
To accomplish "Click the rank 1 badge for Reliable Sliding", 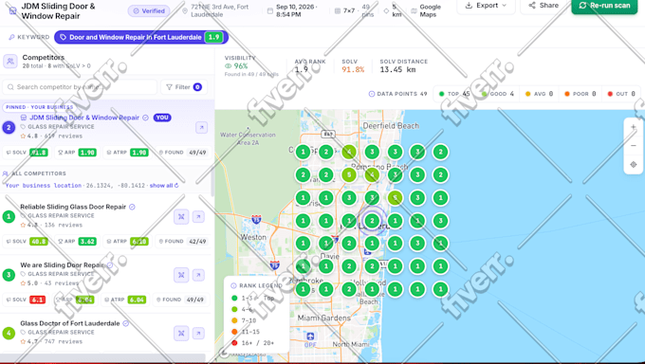I will pyautogui.click(x=9, y=216).
